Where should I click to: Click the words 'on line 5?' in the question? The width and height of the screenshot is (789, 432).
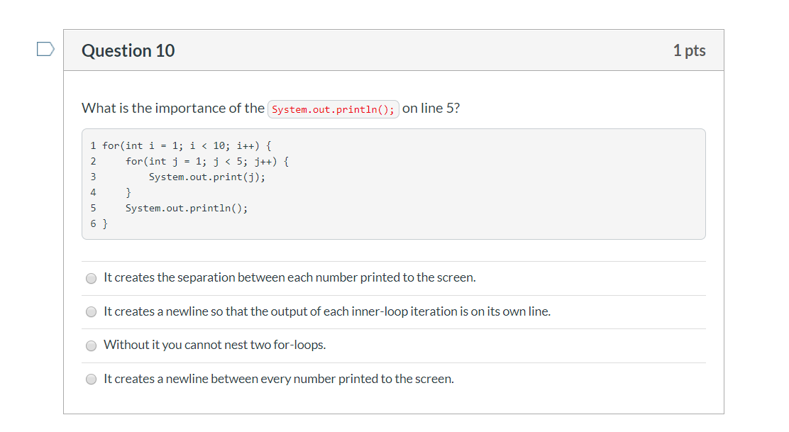click(x=431, y=108)
